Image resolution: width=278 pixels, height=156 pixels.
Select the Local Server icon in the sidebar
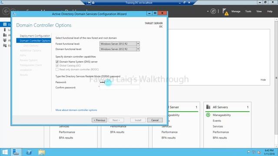tap(5, 30)
